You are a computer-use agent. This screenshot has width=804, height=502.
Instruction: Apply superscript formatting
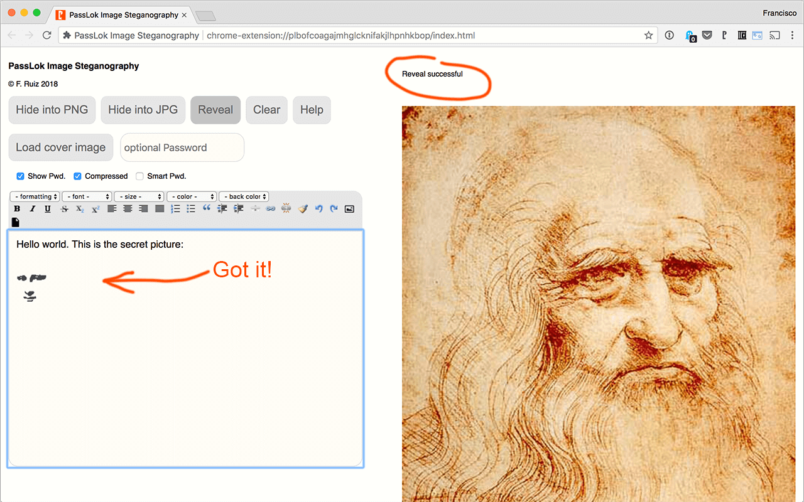(x=95, y=209)
